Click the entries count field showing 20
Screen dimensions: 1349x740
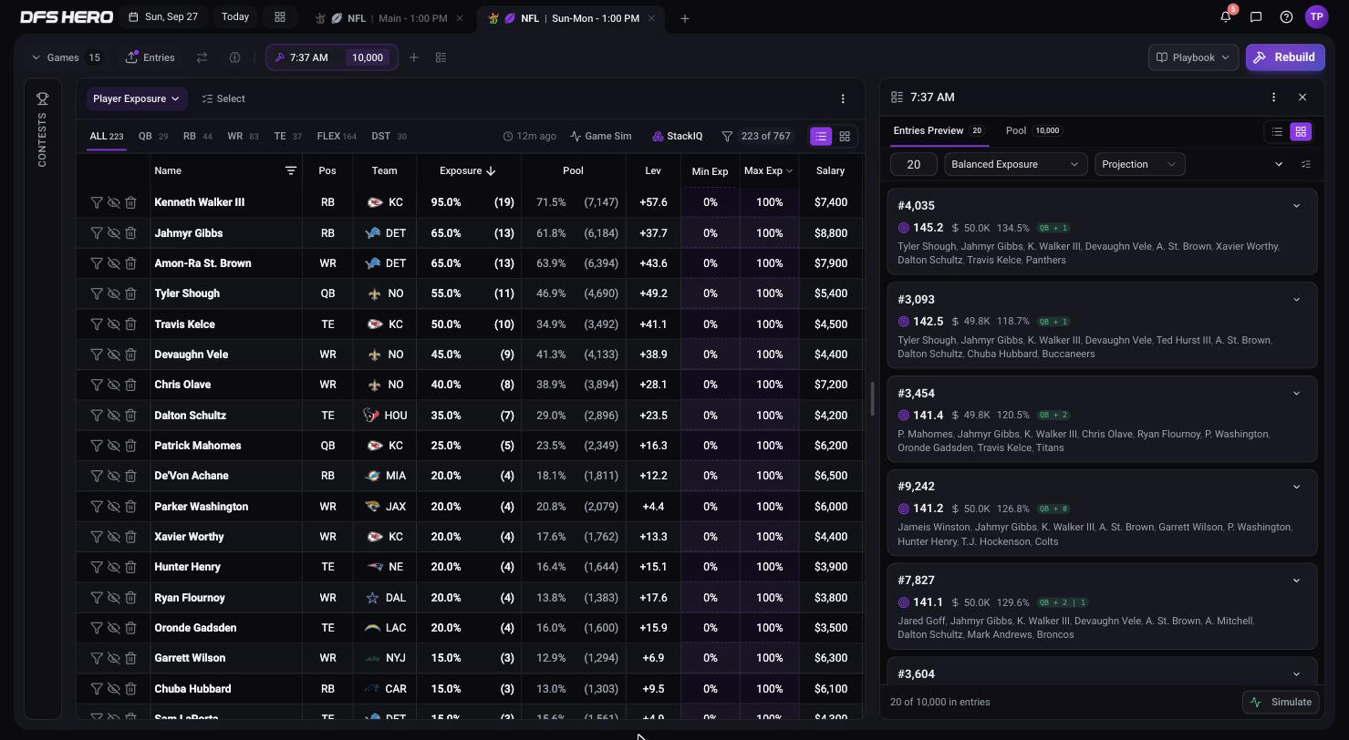[913, 164]
